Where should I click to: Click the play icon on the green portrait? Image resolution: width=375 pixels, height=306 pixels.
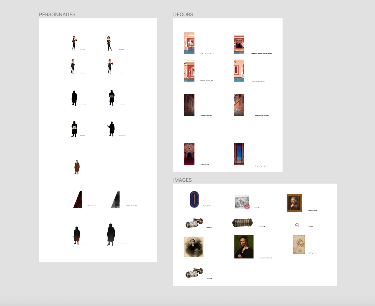tap(244, 247)
